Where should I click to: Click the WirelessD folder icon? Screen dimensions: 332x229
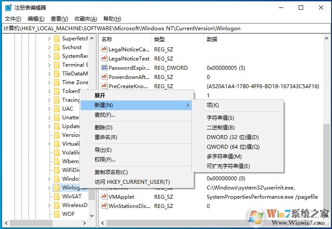point(57,205)
